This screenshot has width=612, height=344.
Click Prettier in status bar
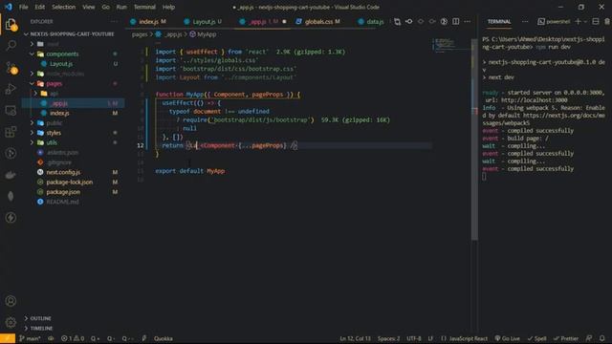pyautogui.click(x=566, y=338)
